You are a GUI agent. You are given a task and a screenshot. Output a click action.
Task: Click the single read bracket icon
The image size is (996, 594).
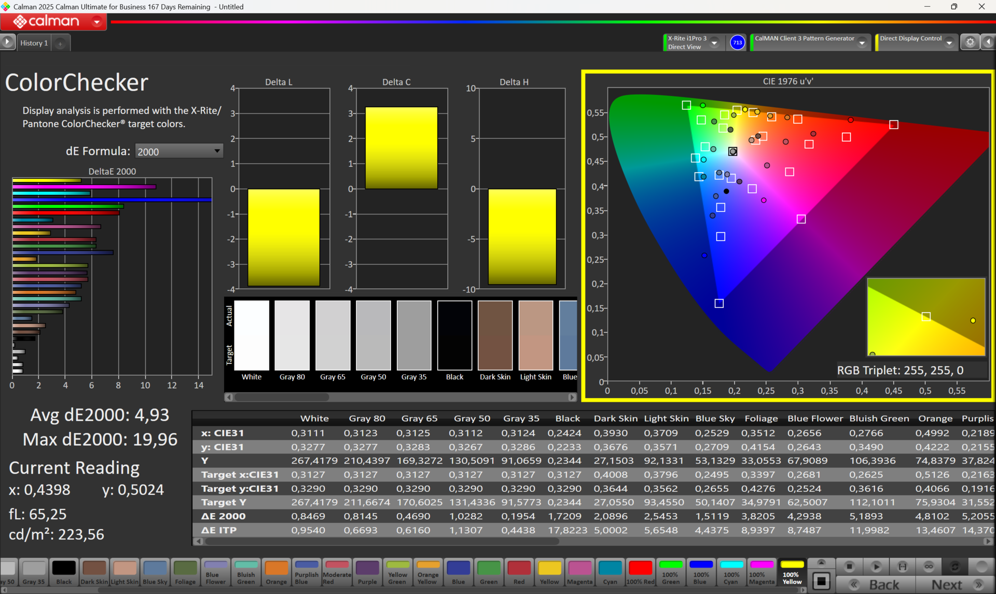coord(903,567)
